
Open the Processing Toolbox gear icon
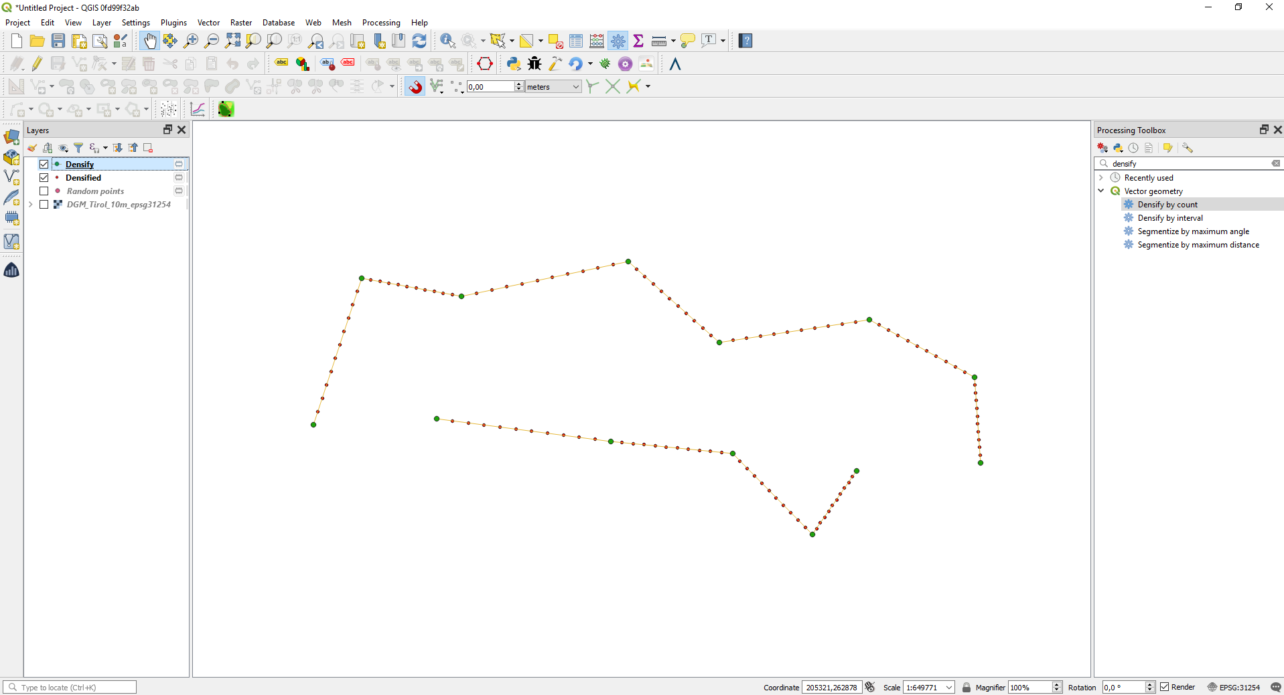618,41
